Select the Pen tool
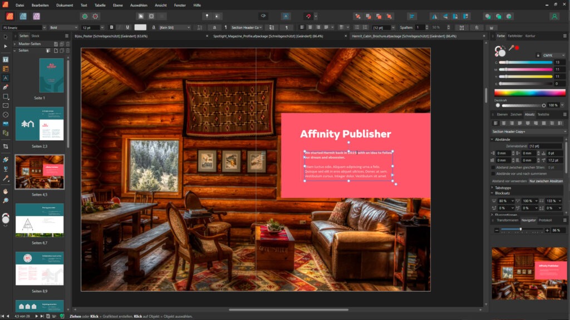Viewport: 570px width, 320px height. [6, 87]
